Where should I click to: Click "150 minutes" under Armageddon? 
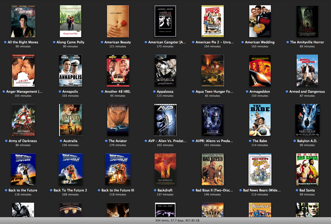click(260, 96)
